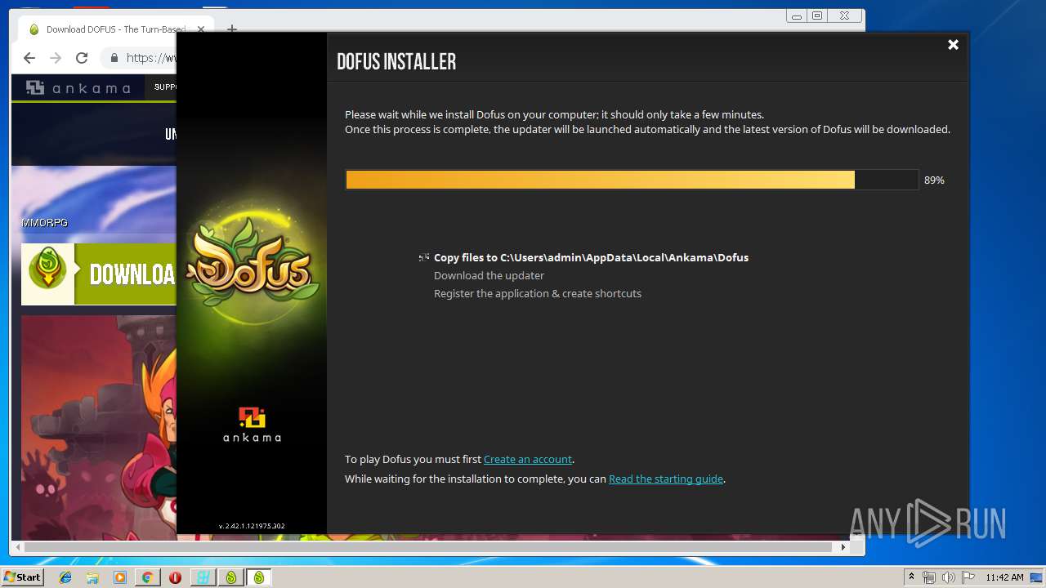Go forward in the Chrome browser
Viewport: 1046px width, 588px height.
(56, 58)
